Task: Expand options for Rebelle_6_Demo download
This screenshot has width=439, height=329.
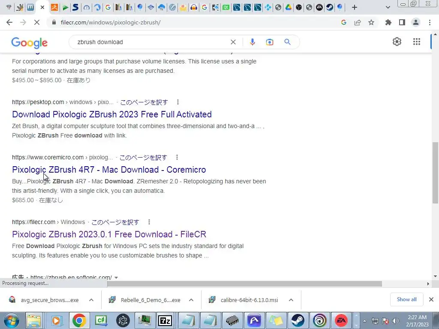Action: pyautogui.click(x=191, y=300)
